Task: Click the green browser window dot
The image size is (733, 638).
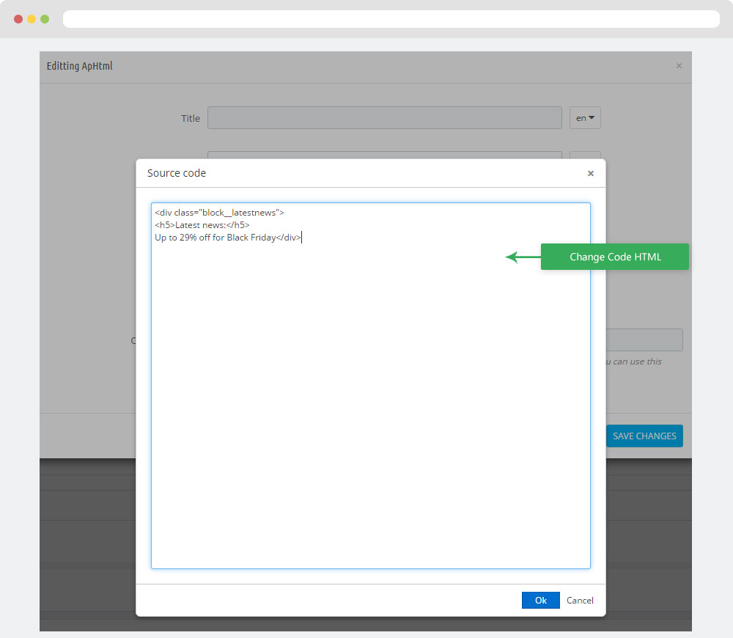Action: (45, 19)
